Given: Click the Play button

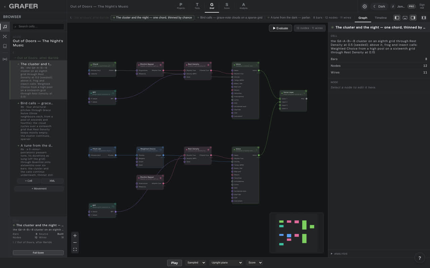Looking at the screenshot, I should [x=174, y=263].
